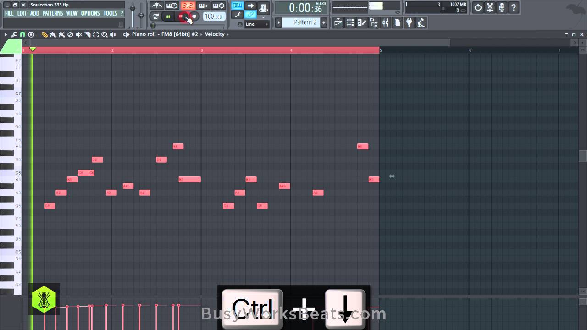Click the piano roll vertical scrollbar
This screenshot has height=330, width=587.
pos(582,156)
